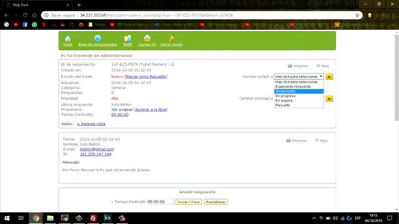399x224 pixels.
Task: Open the Correo mail icon
Action: 147,39
